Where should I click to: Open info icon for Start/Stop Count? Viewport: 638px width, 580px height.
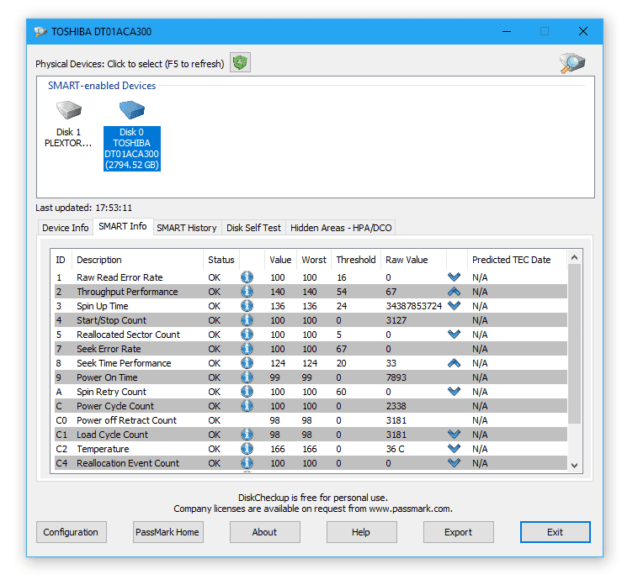(247, 320)
